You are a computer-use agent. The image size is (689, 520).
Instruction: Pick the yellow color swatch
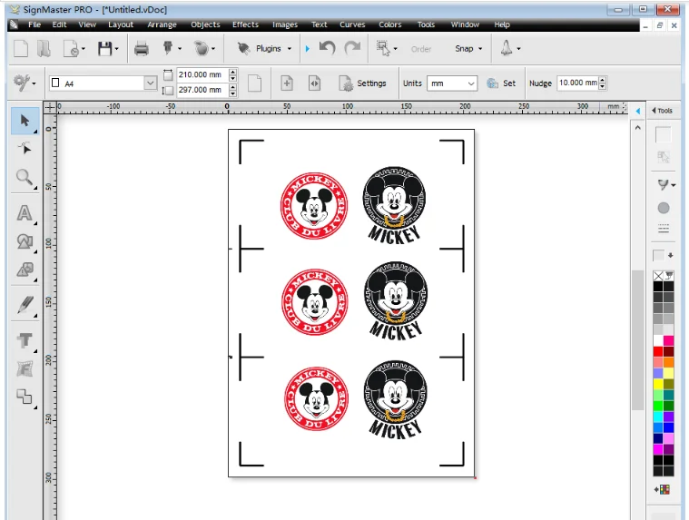[x=658, y=384]
